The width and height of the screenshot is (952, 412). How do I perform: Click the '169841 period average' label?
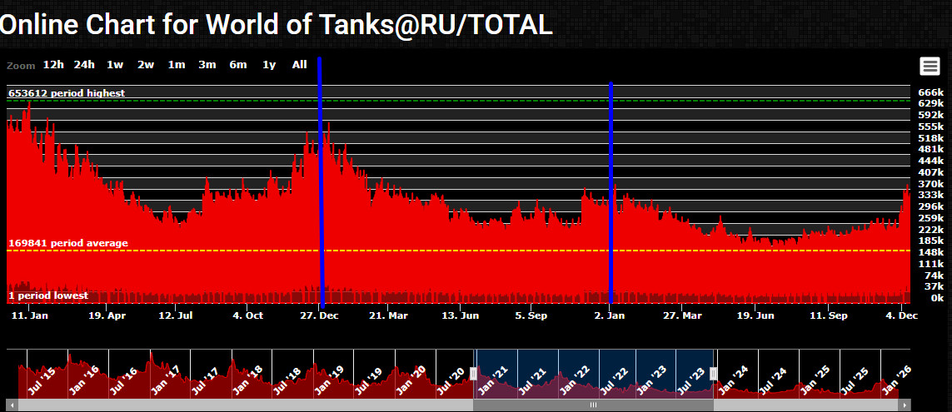(68, 243)
